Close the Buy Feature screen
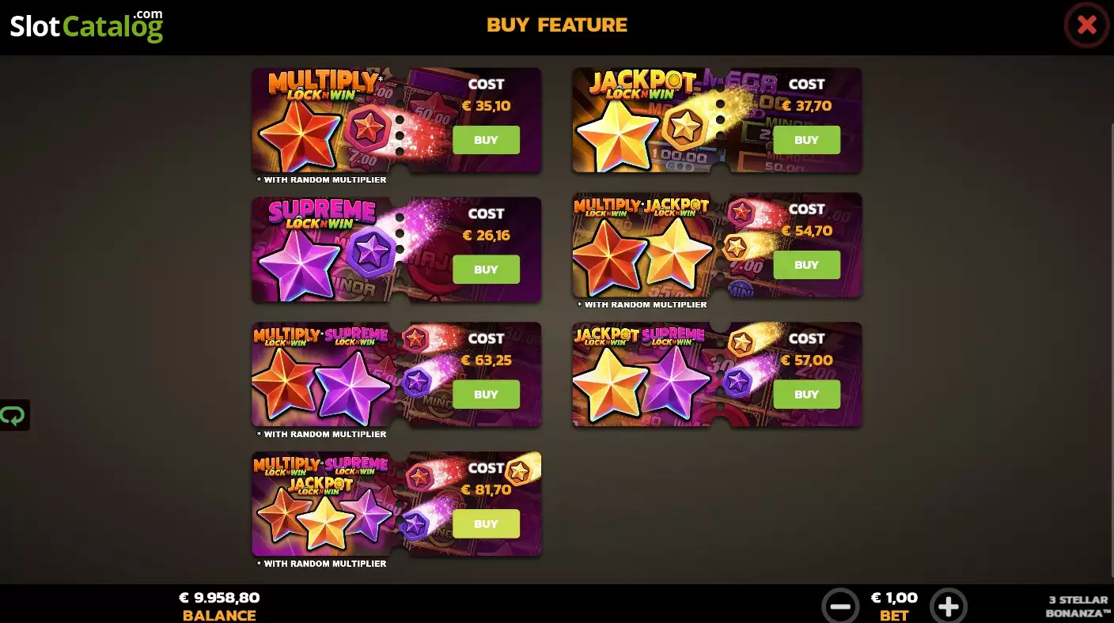 point(1086,26)
